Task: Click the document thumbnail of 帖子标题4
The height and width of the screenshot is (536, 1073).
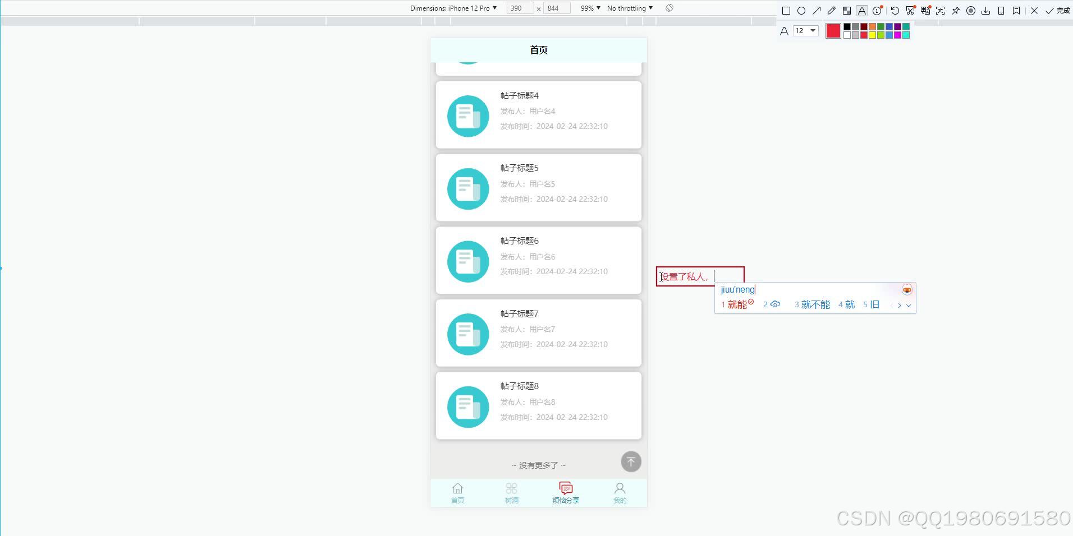Action: click(468, 116)
